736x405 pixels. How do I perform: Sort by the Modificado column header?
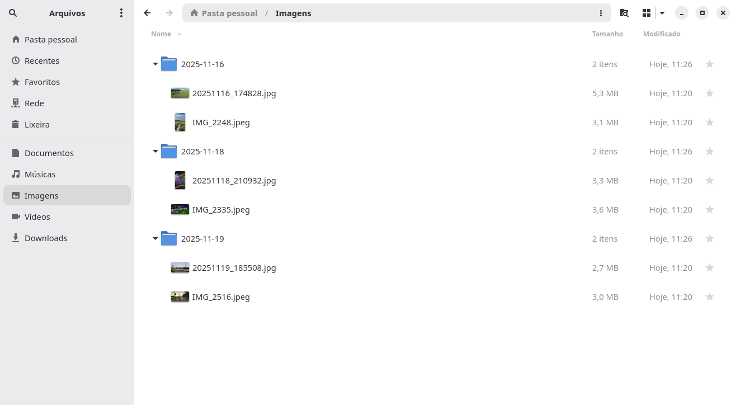pos(662,34)
